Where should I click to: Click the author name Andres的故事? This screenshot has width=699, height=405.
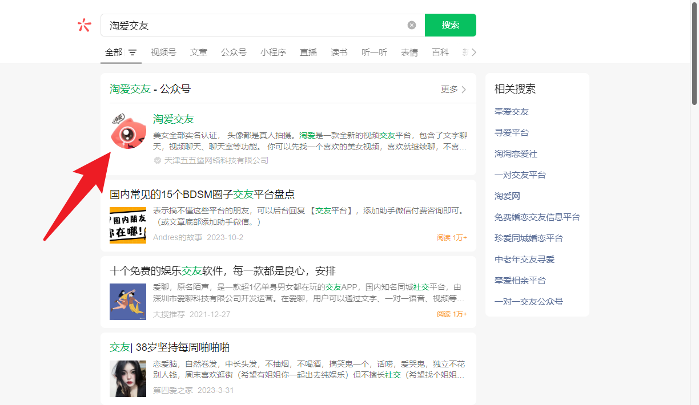click(178, 237)
